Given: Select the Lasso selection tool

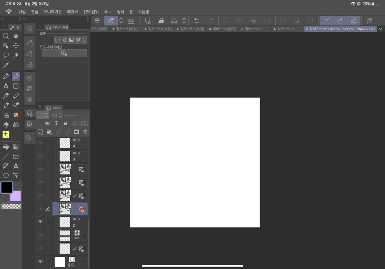Looking at the screenshot, I should [x=6, y=55].
